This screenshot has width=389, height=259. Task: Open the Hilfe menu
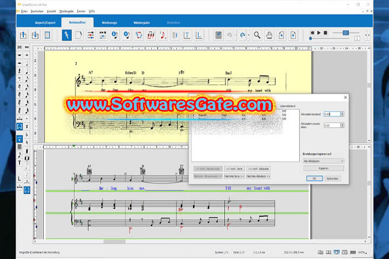click(x=92, y=11)
